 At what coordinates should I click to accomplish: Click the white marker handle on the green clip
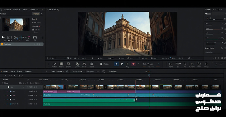(136, 99)
